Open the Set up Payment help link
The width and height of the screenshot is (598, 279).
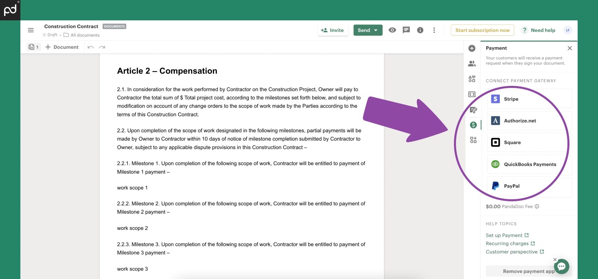tap(507, 235)
